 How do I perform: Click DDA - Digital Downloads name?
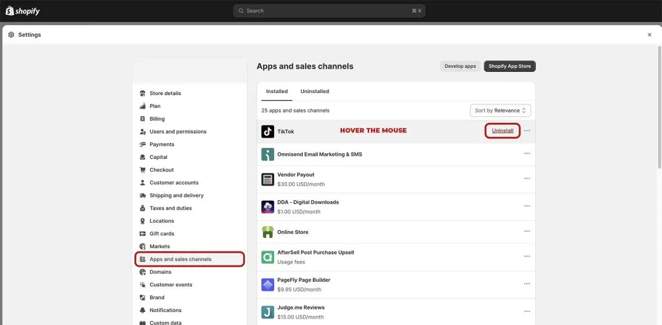[x=308, y=202]
